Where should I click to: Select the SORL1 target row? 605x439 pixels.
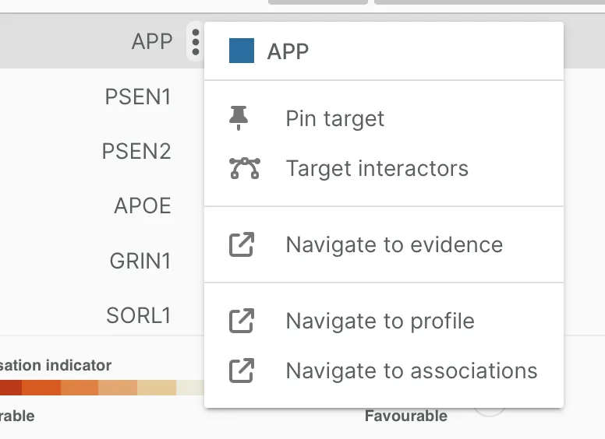(x=139, y=315)
